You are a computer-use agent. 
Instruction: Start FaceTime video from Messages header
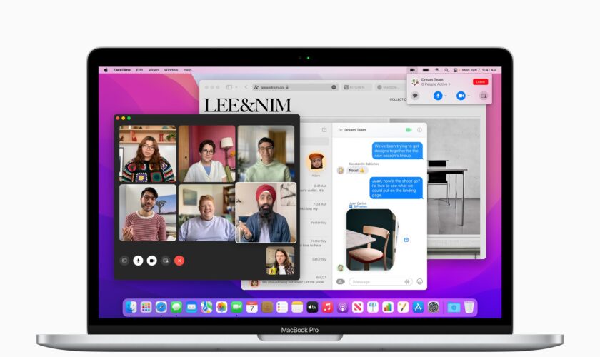[x=409, y=130]
